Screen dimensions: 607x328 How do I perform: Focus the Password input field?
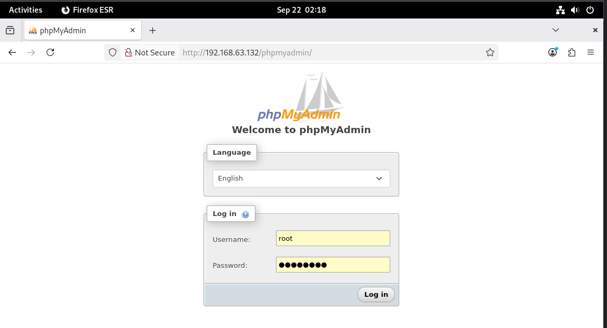click(333, 265)
